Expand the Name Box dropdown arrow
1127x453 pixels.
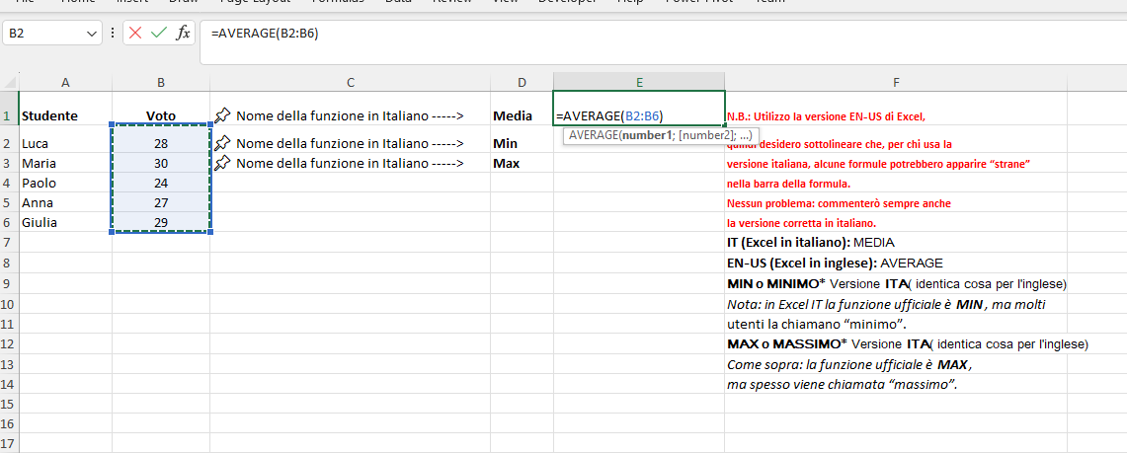[91, 33]
